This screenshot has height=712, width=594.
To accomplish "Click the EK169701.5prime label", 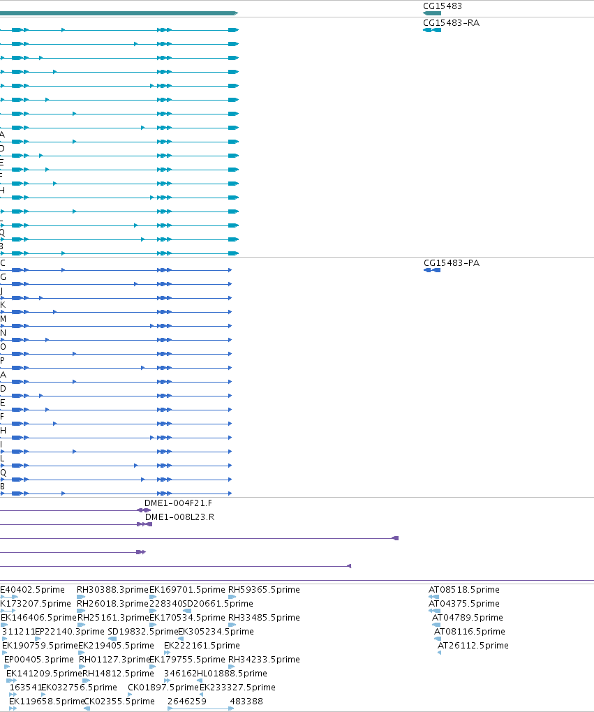I will click(187, 589).
